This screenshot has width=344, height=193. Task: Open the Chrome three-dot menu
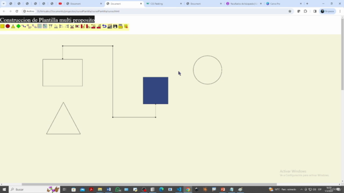coord(340,11)
